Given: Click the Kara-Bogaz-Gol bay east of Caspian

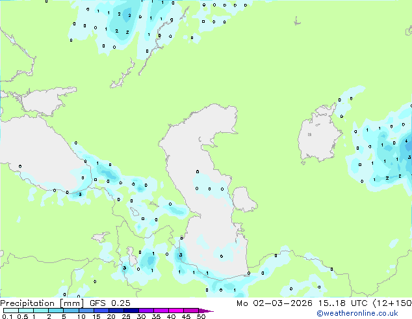Looking at the screenshot, I should (x=244, y=199).
